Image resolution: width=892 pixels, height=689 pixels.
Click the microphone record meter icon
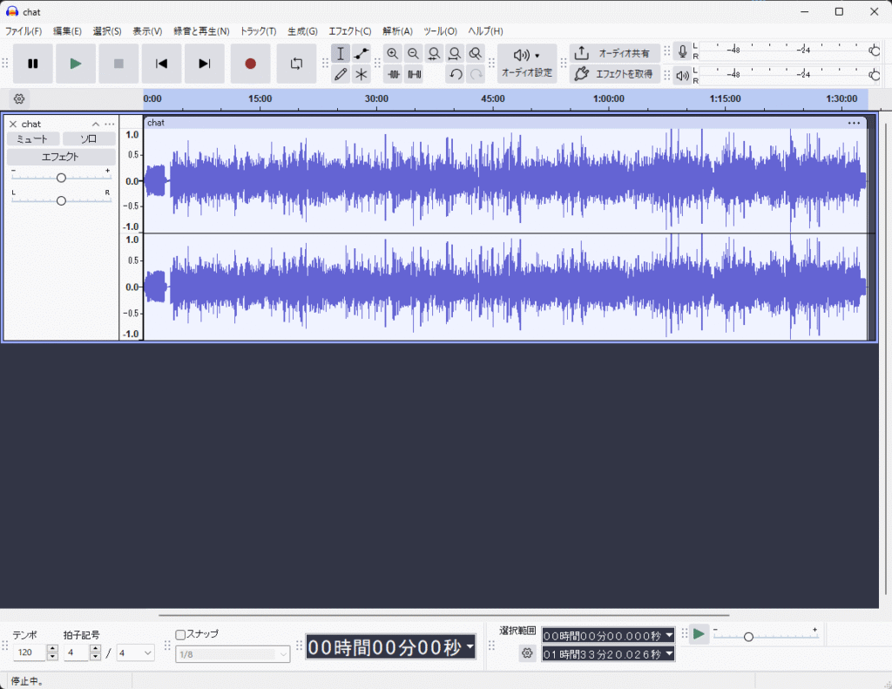click(x=683, y=51)
